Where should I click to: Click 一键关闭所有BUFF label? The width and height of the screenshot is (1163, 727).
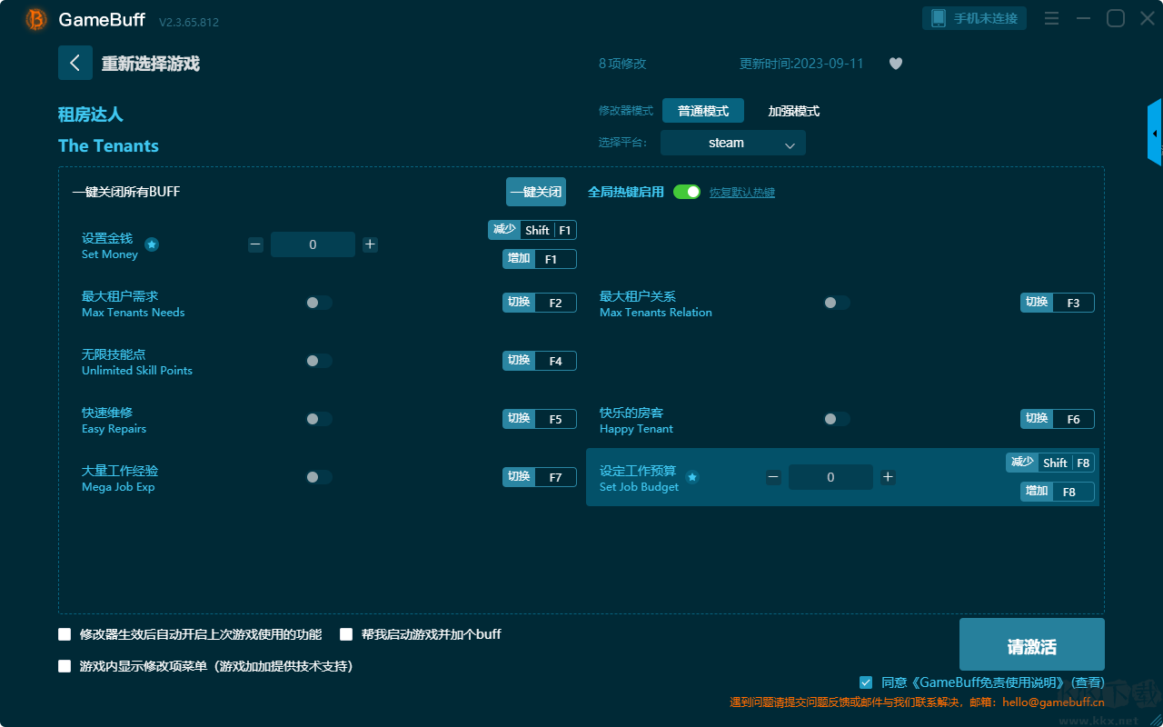(126, 192)
